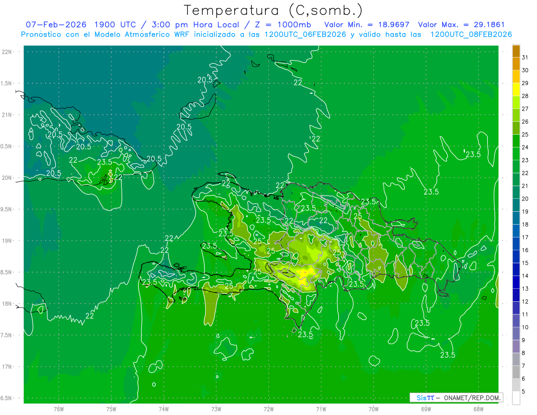The width and height of the screenshot is (537, 415).
Task: Click the "71W" longitude axis label
Action: click(321, 409)
